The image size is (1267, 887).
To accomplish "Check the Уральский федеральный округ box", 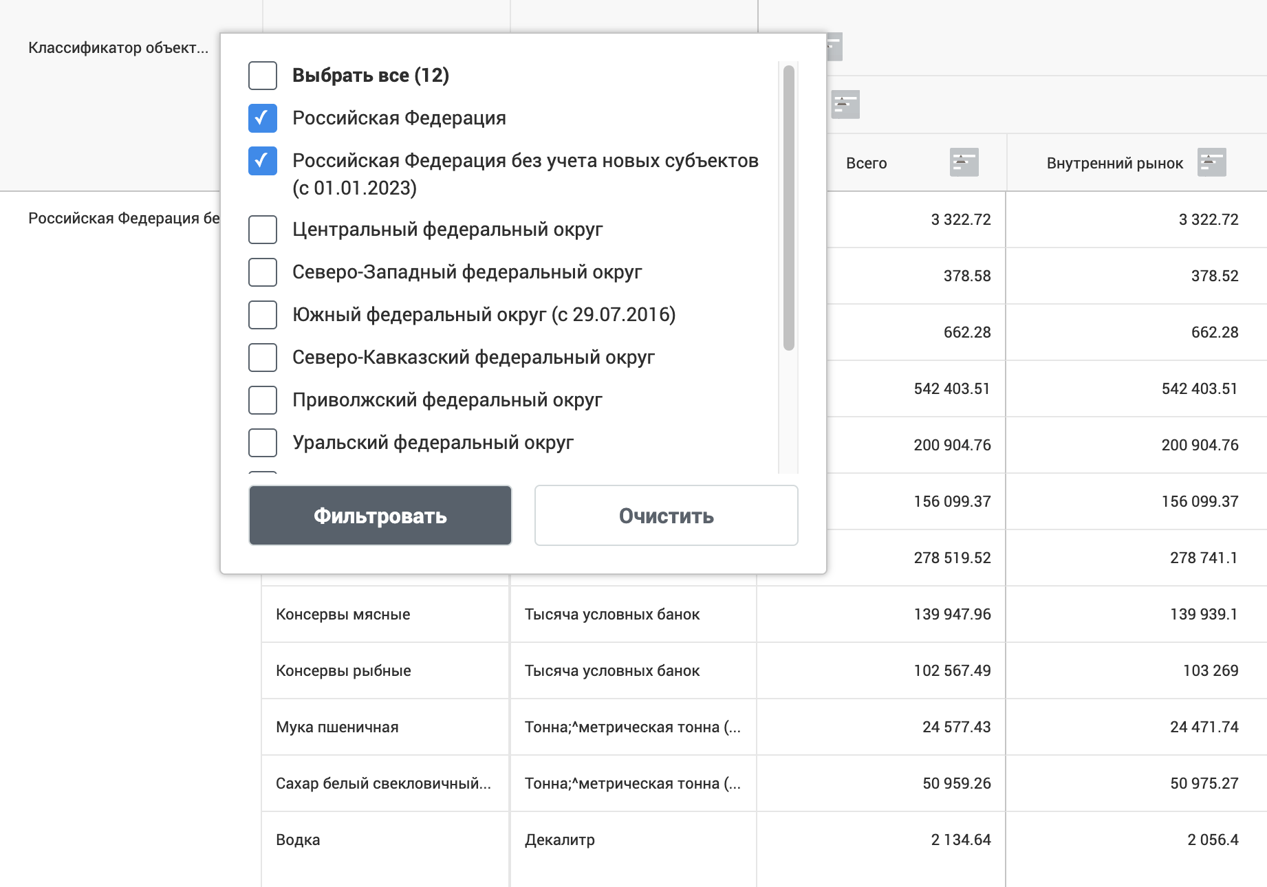I will coord(263,443).
